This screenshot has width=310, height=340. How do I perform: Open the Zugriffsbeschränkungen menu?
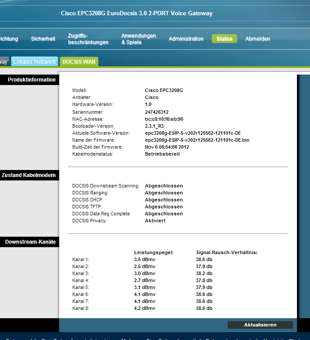[88, 39]
